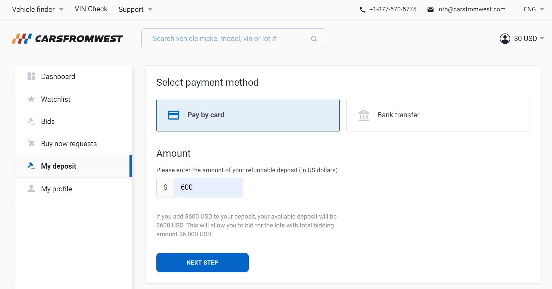This screenshot has height=289, width=552.
Task: Open the ENG language selector
Action: tap(533, 9)
